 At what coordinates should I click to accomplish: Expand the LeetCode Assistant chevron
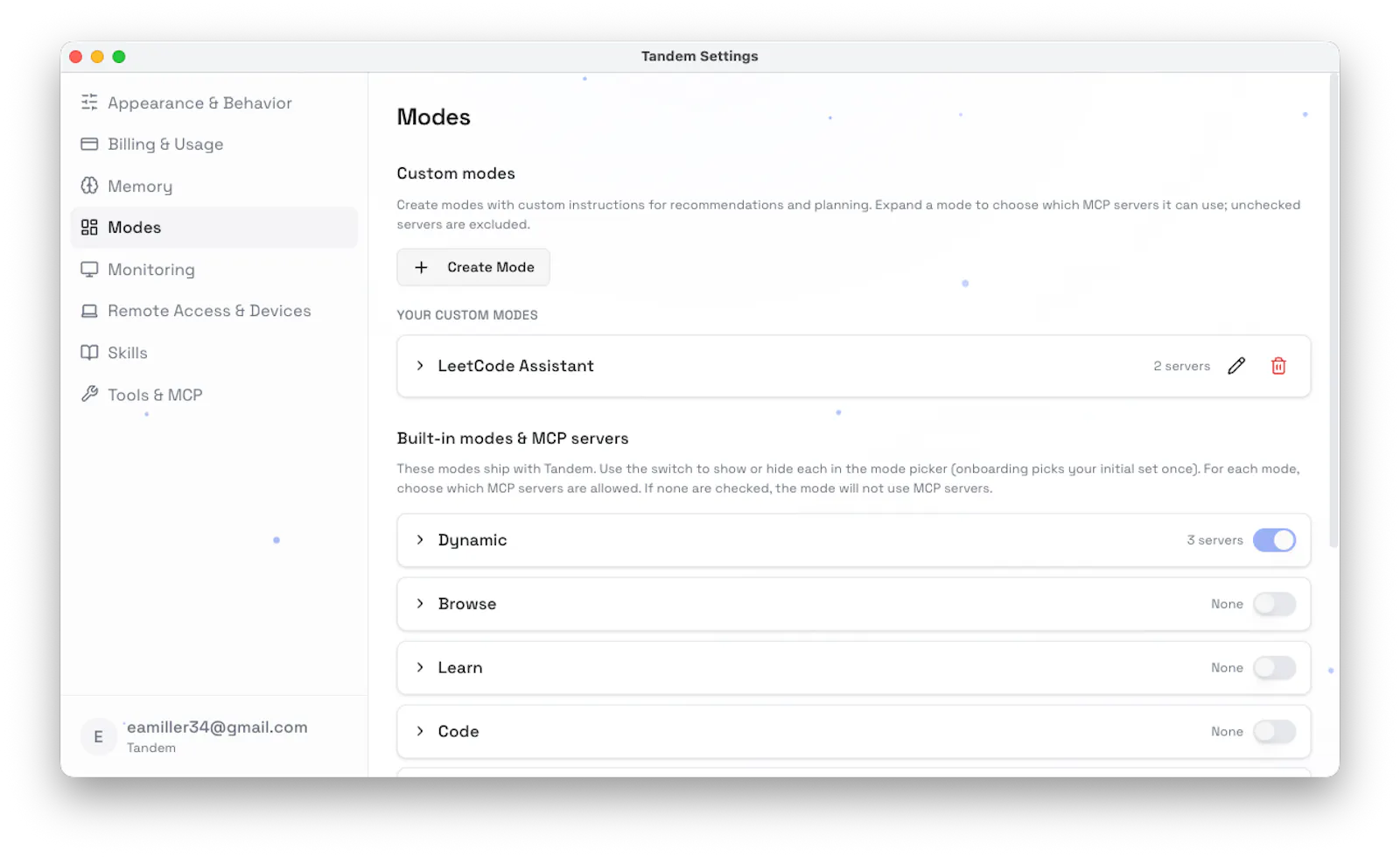(x=420, y=366)
